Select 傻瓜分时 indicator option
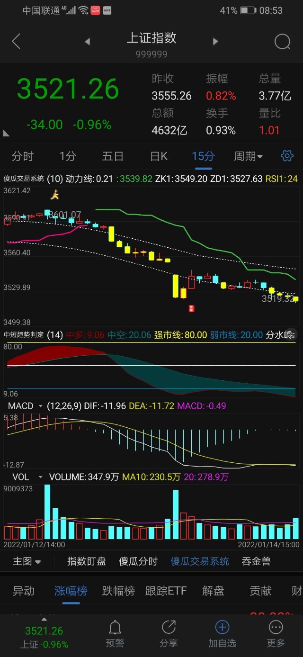 (x=138, y=561)
